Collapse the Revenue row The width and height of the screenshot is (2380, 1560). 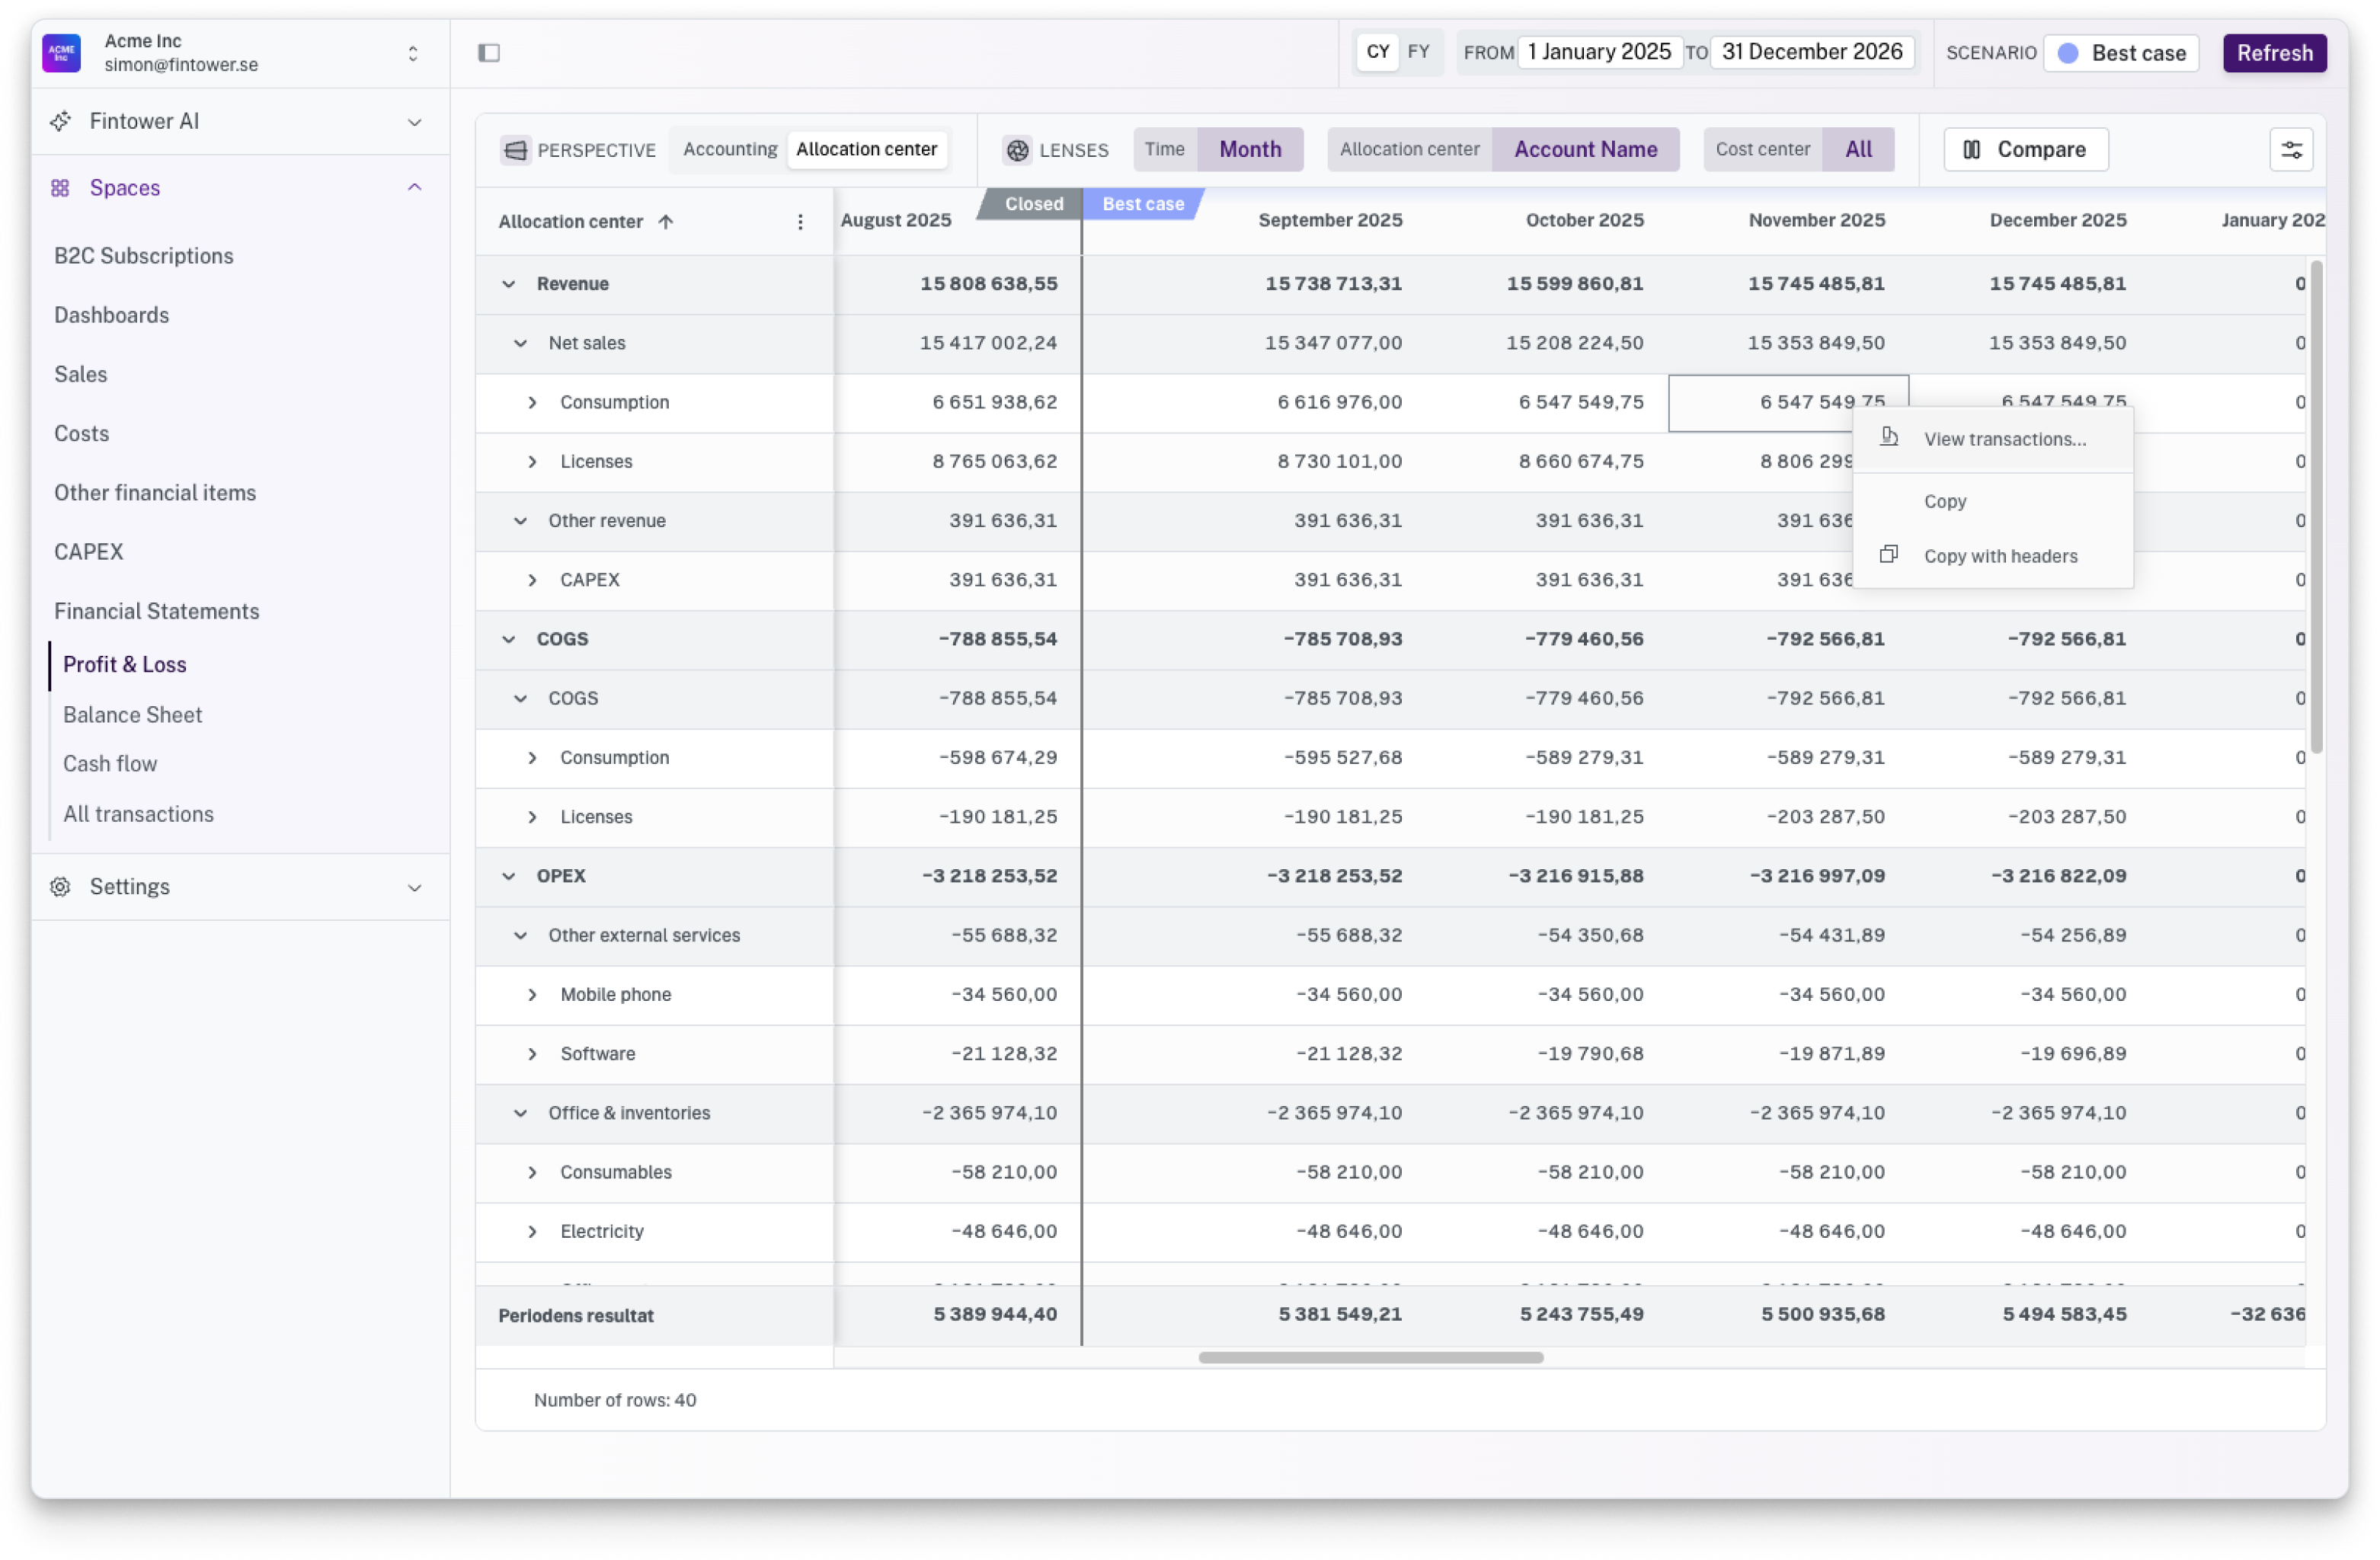click(x=509, y=284)
